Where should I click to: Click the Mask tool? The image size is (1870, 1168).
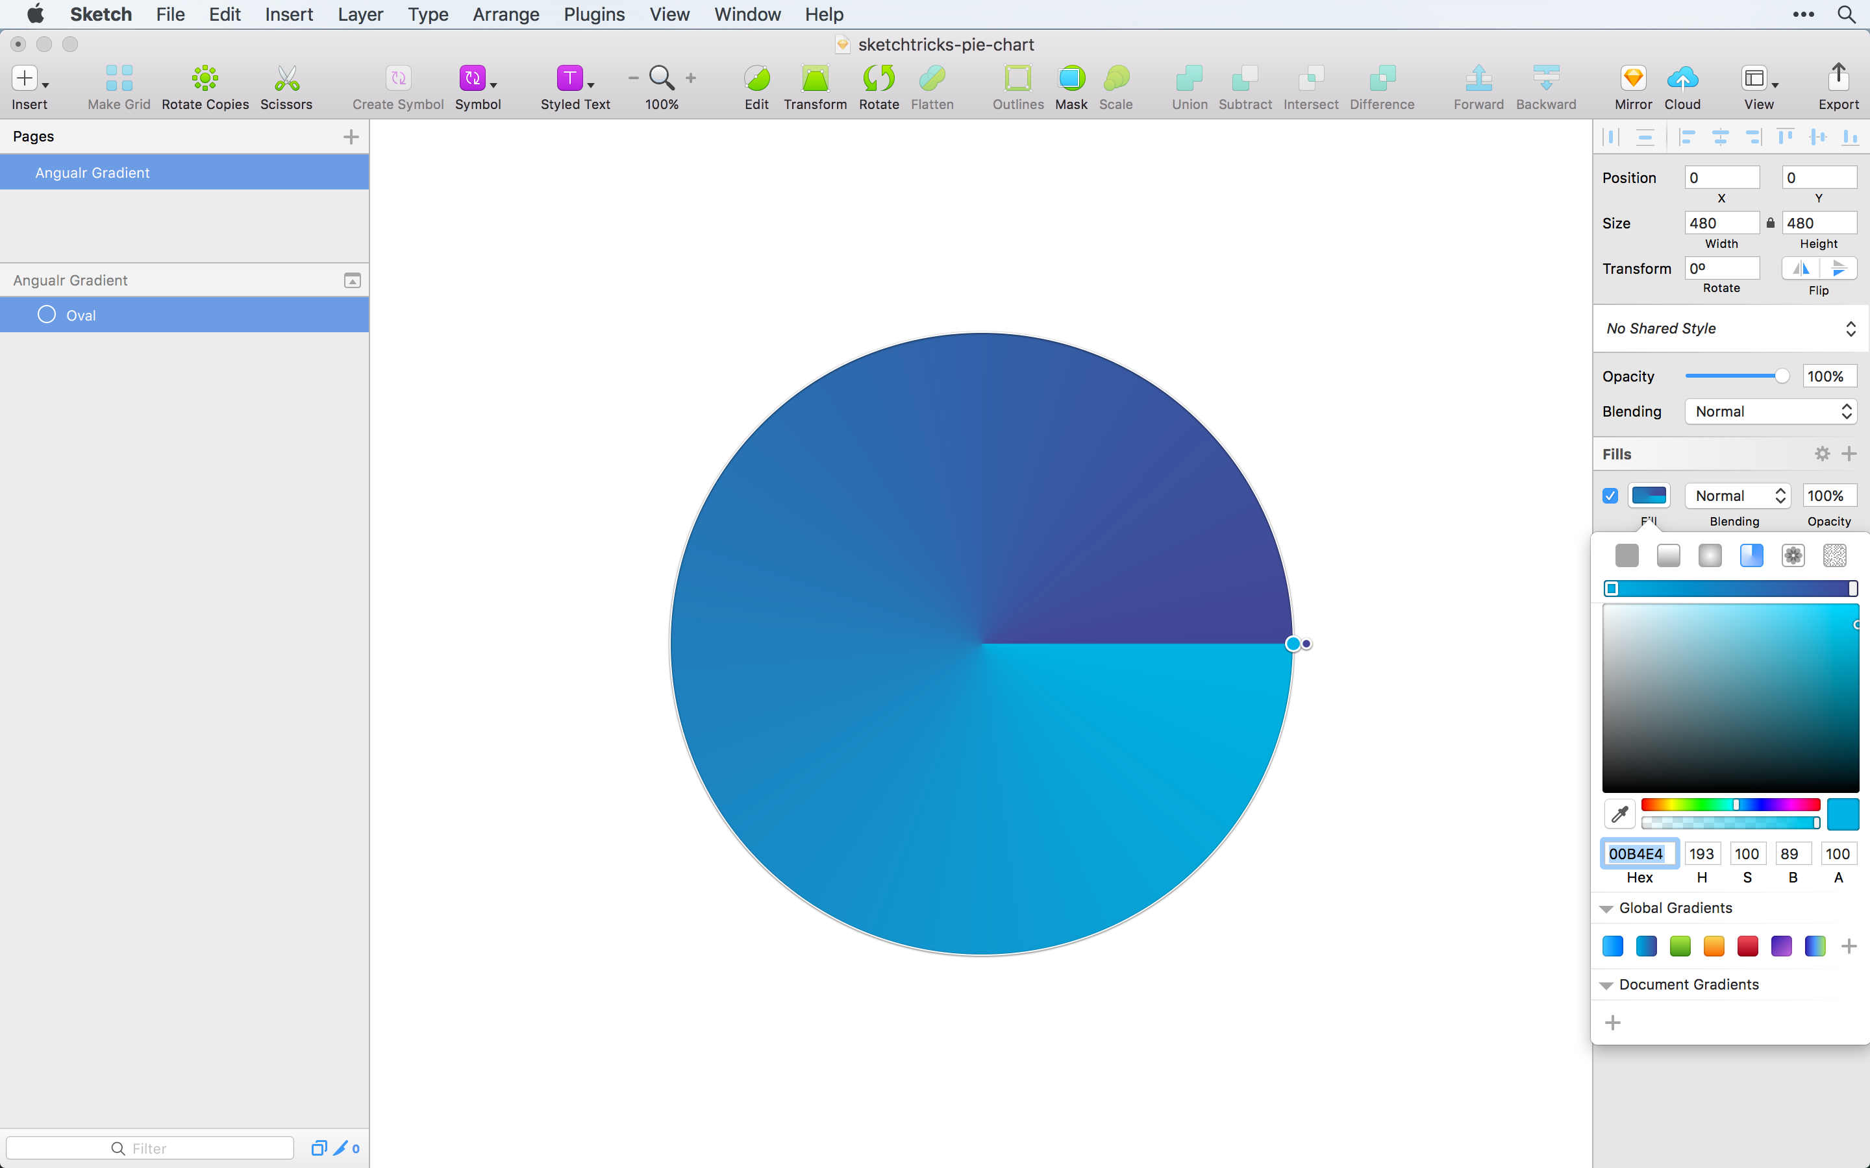[x=1070, y=85]
